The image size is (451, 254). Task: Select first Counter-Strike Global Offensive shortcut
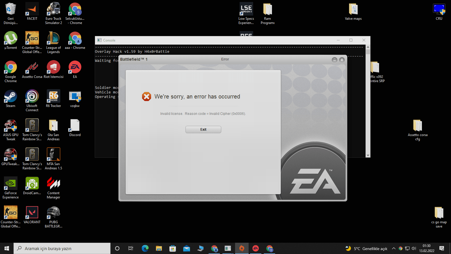point(32,42)
